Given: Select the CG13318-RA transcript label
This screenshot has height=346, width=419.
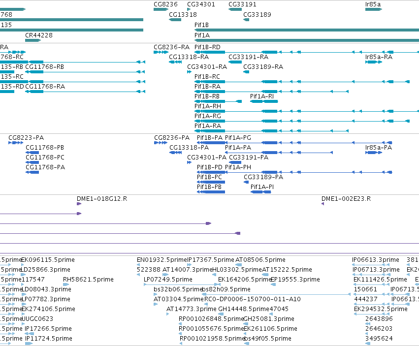Looking at the screenshot, I should pyautogui.click(x=189, y=57).
